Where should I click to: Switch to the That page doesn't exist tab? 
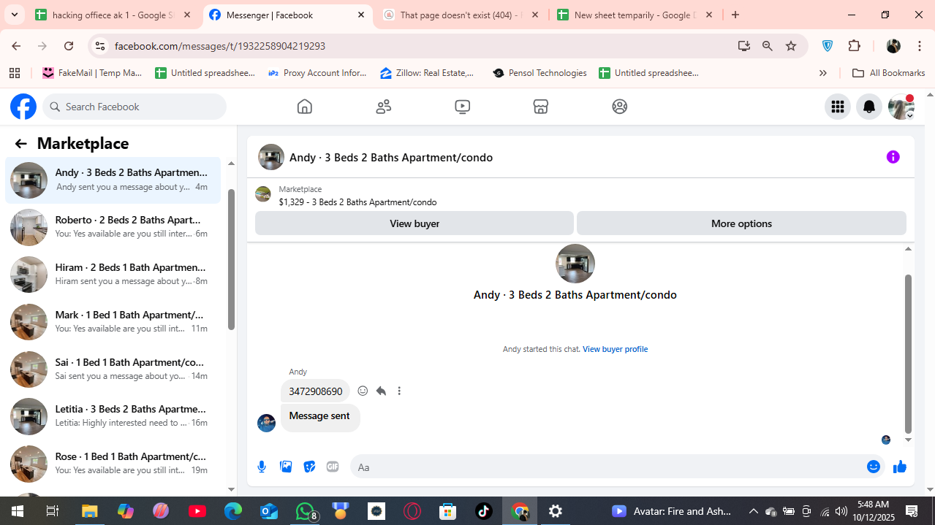coord(462,15)
